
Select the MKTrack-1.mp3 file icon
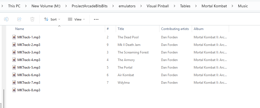click(x=14, y=37)
